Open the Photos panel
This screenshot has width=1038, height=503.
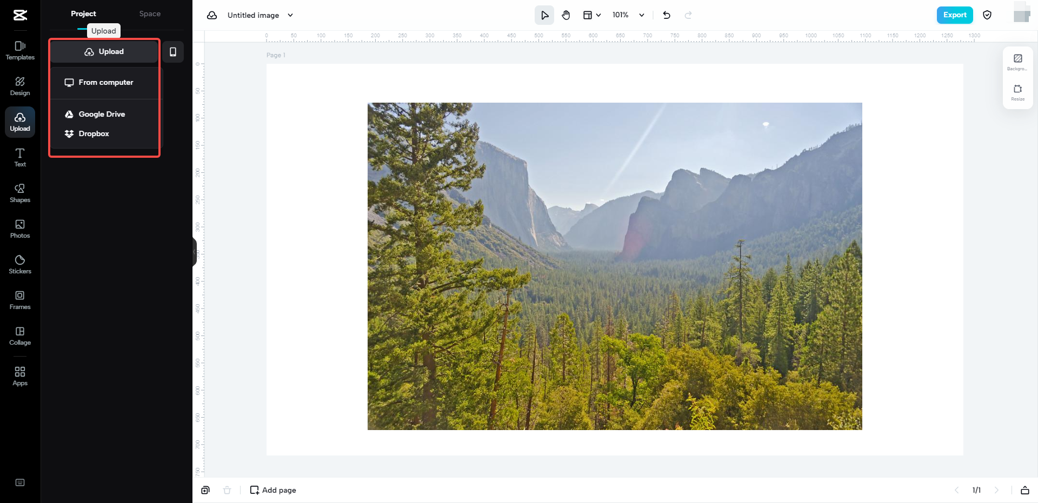pyautogui.click(x=20, y=229)
